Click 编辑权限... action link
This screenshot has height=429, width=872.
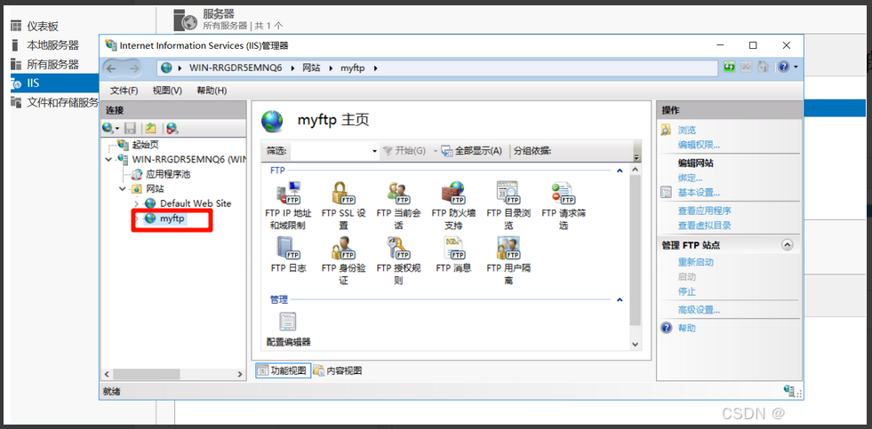click(699, 145)
